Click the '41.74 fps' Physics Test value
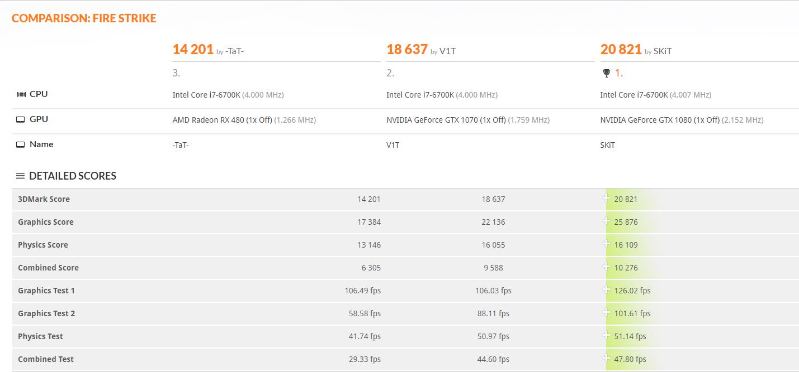Image resolution: width=799 pixels, height=372 pixels. click(x=365, y=336)
